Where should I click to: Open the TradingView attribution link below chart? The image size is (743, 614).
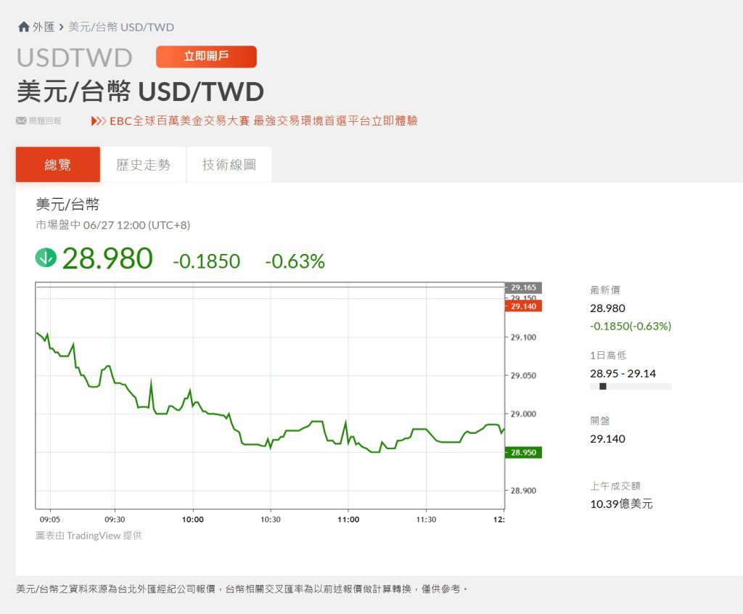click(x=89, y=536)
